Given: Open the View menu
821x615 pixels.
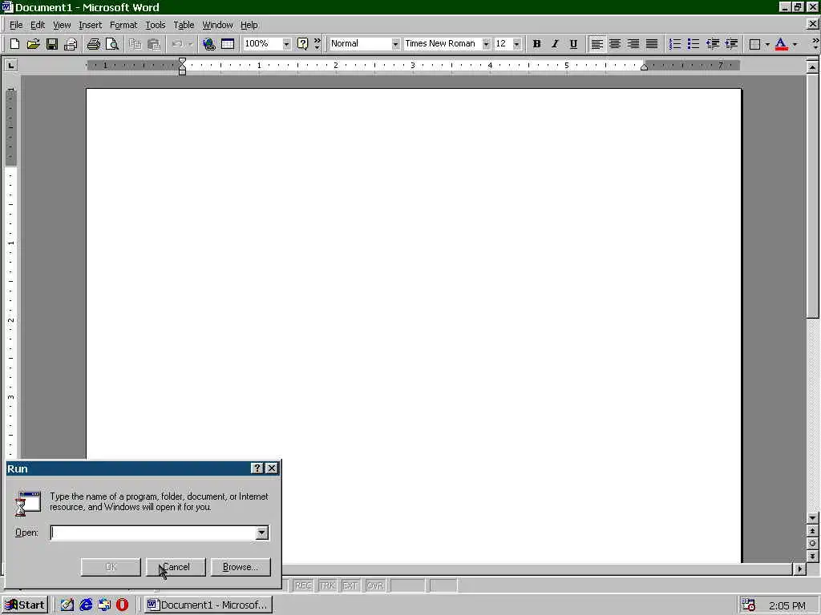Looking at the screenshot, I should [62, 25].
